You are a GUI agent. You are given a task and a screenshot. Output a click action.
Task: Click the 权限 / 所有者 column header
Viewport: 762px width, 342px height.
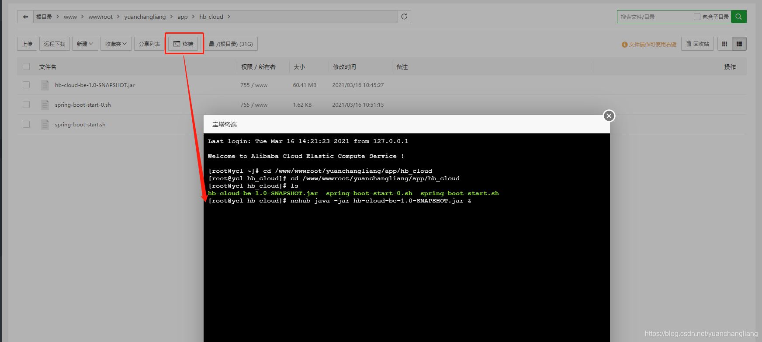(258, 67)
